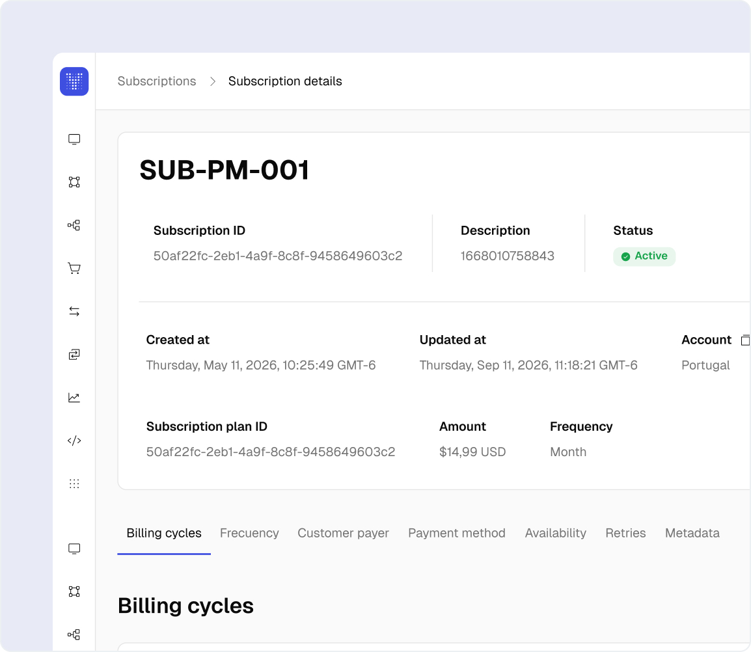Click the green Active status badge
Viewport: 751px width, 652px height.
tap(644, 256)
